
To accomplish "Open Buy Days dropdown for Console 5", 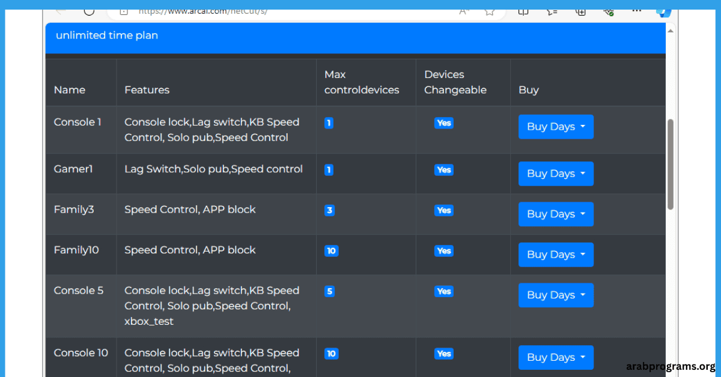I will click(x=556, y=295).
